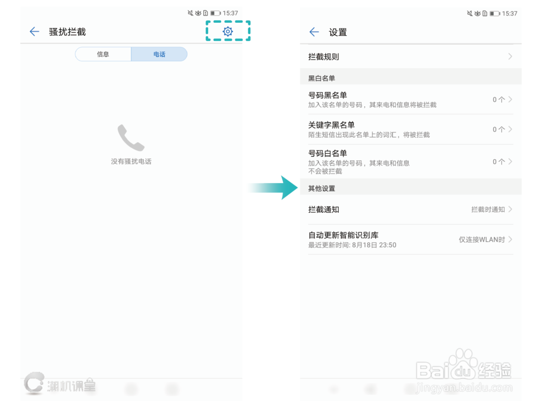Tap 最近更新时间 8月18日 23:50 text
Screen dimensions: 542x406
(352, 245)
